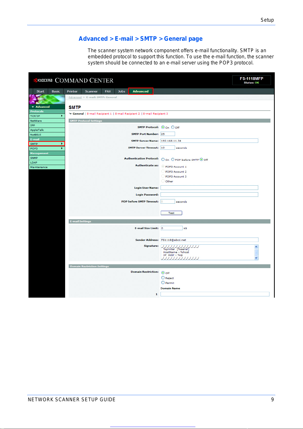Click the FS-1118MFP status box

(252, 80)
